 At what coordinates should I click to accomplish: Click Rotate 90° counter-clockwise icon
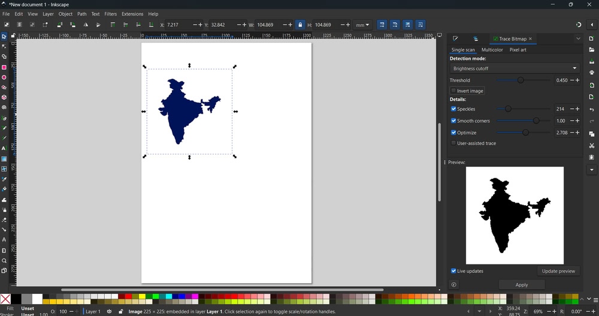pyautogui.click(x=59, y=25)
